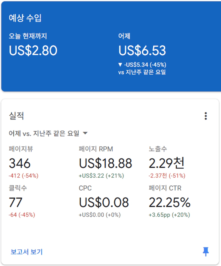Click the down triangle beside -US$5.34
The width and height of the screenshot is (221, 266).
click(x=120, y=65)
